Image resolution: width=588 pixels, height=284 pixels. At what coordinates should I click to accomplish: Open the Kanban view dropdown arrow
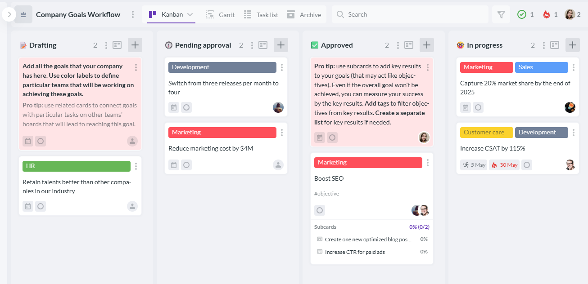[x=190, y=14]
